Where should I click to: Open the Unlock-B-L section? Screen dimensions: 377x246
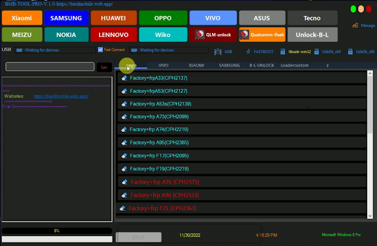(312, 35)
